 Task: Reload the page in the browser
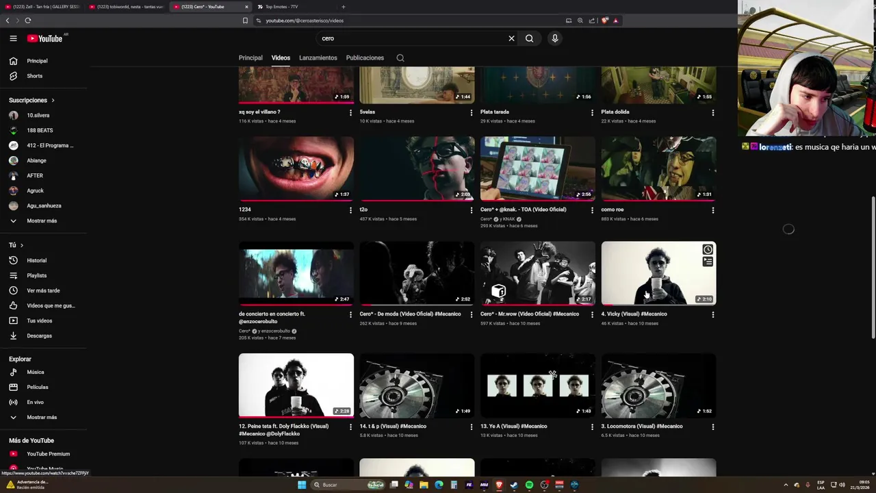[x=28, y=21]
